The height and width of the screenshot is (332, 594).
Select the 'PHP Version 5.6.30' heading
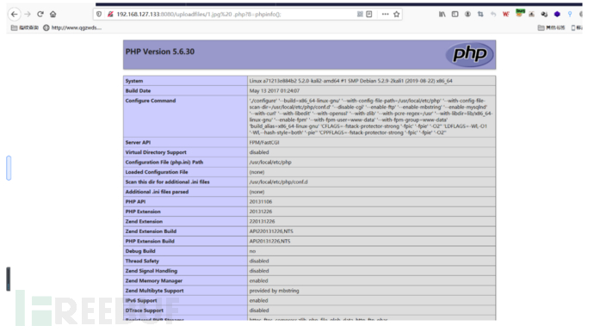click(160, 52)
